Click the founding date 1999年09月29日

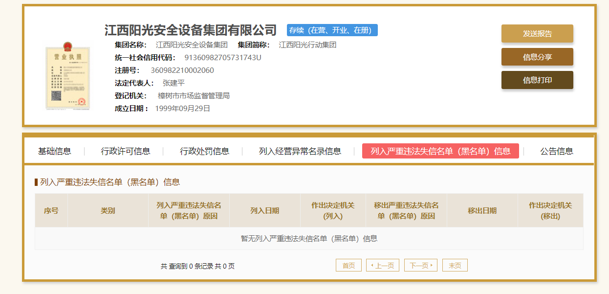point(183,108)
